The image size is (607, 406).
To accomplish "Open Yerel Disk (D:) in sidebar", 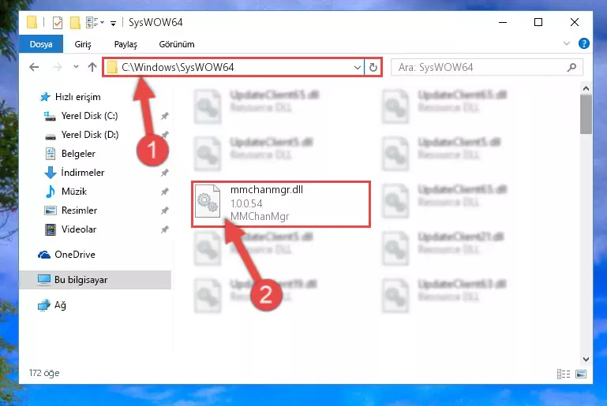I will point(81,135).
